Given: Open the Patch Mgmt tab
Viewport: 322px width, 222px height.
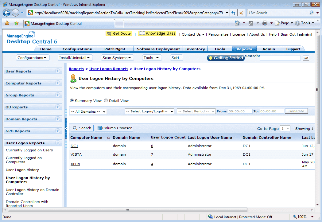Looking at the screenshot, I should click(115, 49).
